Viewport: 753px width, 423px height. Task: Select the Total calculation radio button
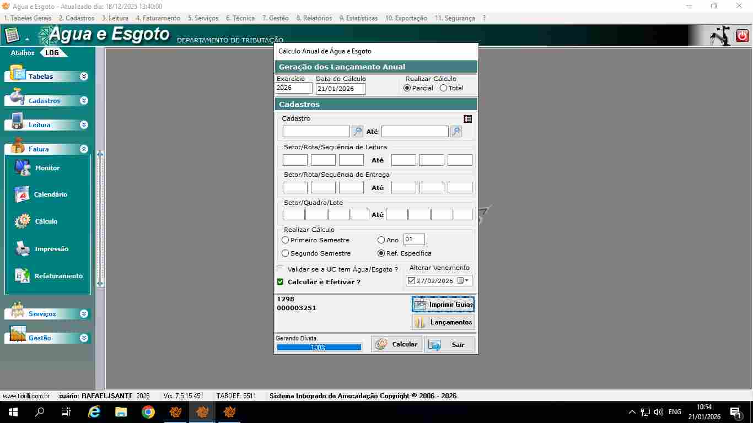click(443, 88)
